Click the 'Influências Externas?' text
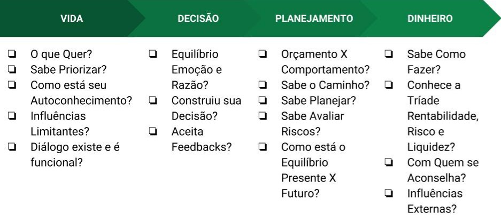The height and width of the screenshot is (221, 501). coord(435,201)
